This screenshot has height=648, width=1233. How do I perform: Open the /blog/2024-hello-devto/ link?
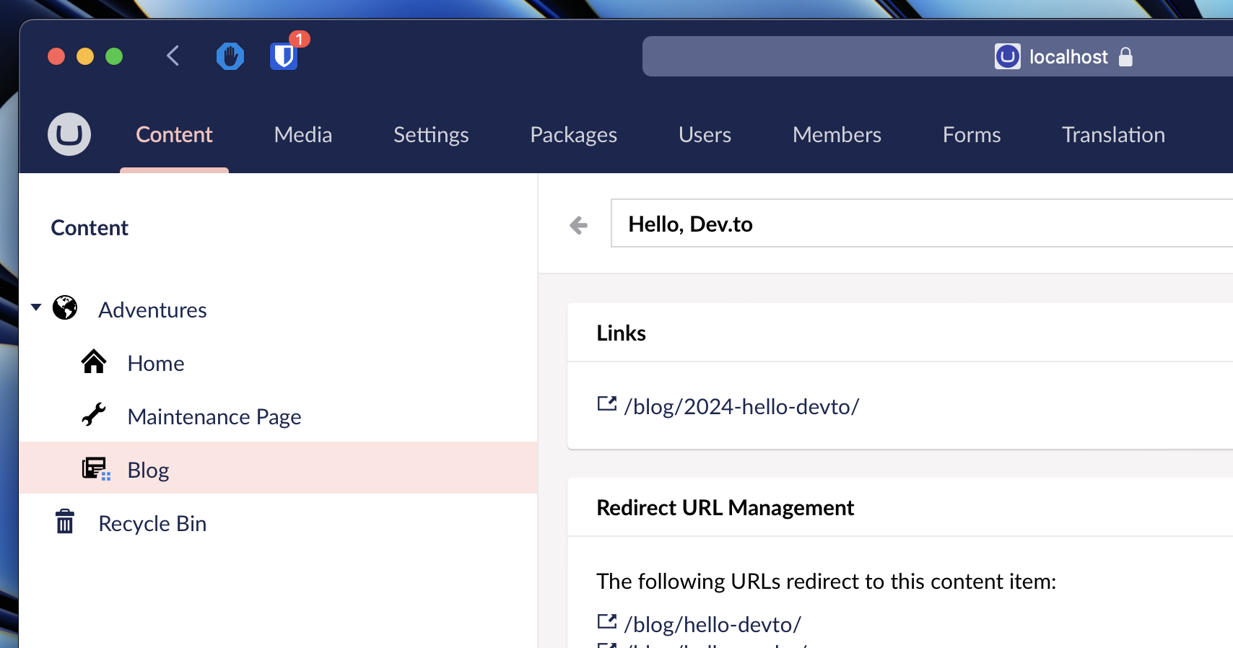(x=741, y=407)
